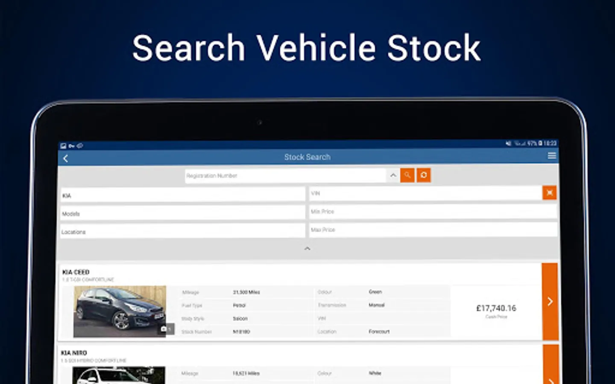615x384 pixels.
Task: Select the Stock Search header title
Action: (307, 157)
